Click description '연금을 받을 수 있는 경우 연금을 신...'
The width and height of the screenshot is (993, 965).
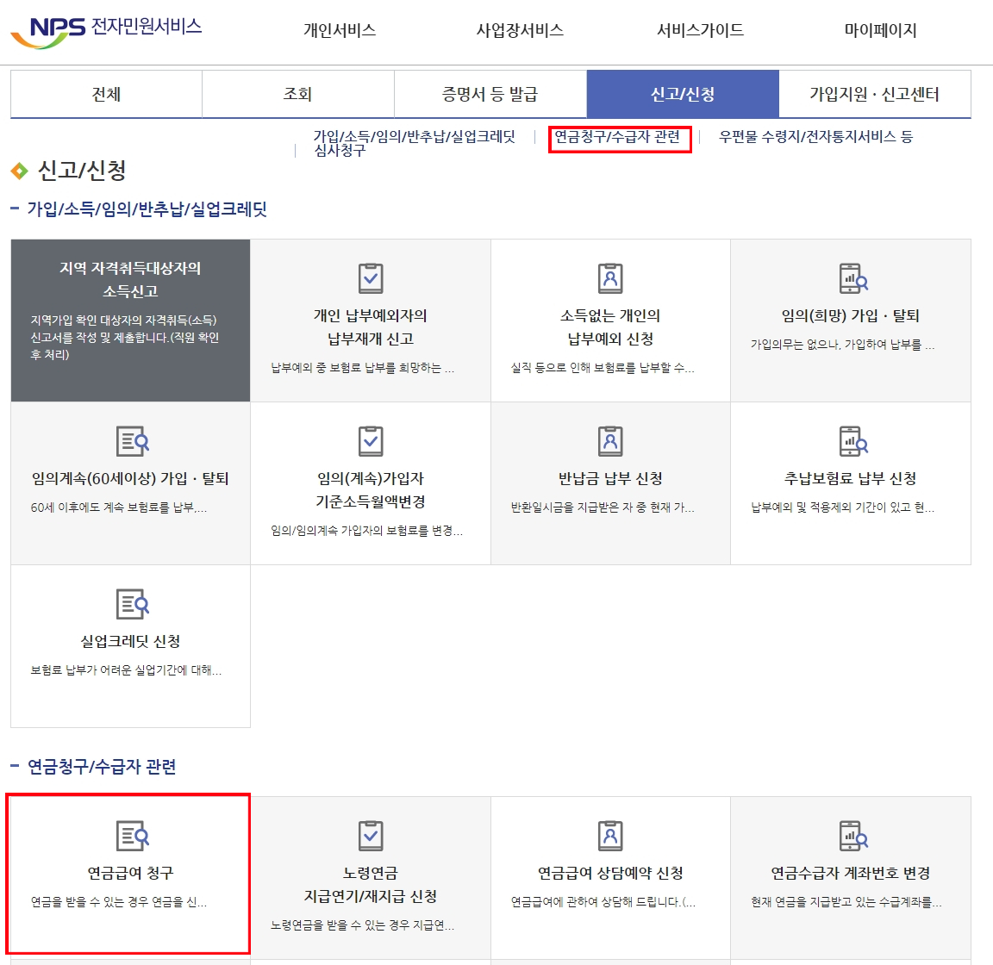coord(118,902)
